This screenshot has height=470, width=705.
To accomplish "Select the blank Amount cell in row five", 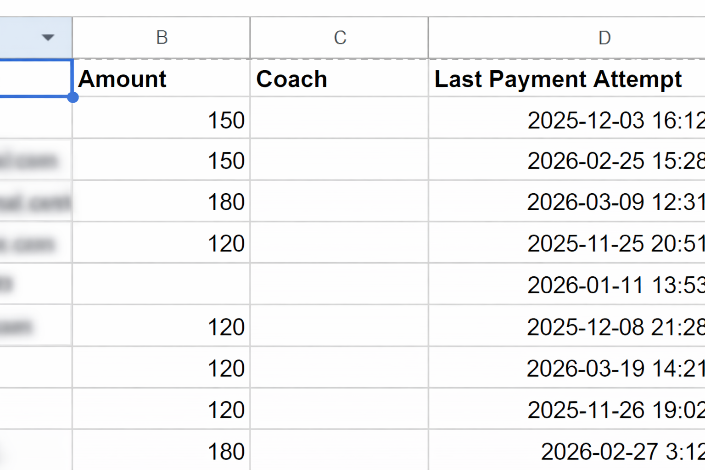I will (161, 284).
